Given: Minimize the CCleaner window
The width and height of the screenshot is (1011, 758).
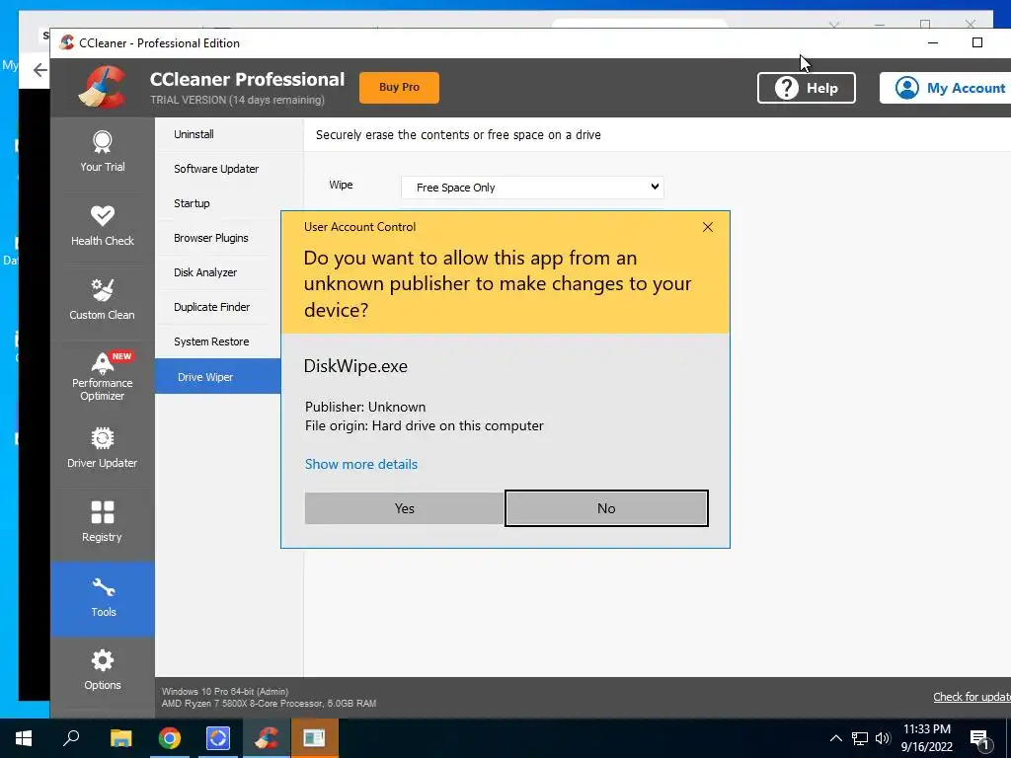Looking at the screenshot, I should [932, 43].
